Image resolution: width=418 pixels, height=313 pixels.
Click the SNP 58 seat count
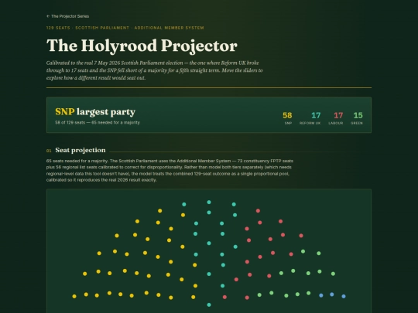287,117
